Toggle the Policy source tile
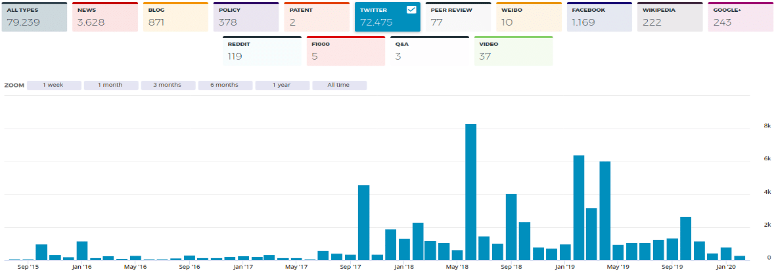 [246, 18]
